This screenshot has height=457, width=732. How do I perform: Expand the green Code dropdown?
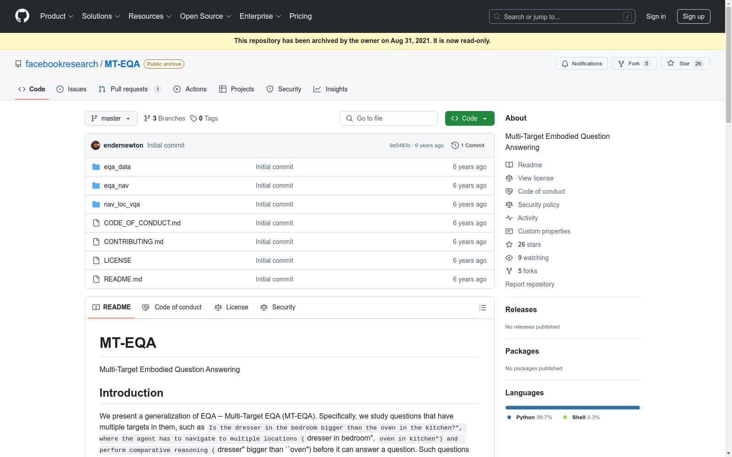pos(469,118)
